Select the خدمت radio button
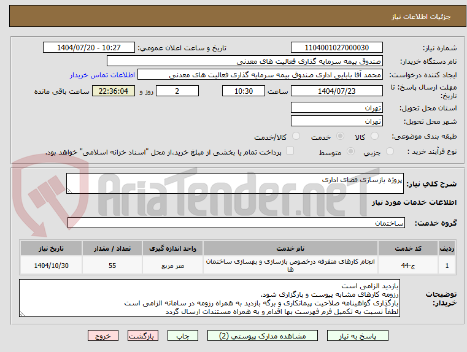This screenshot has width=467, height=352. point(340,136)
